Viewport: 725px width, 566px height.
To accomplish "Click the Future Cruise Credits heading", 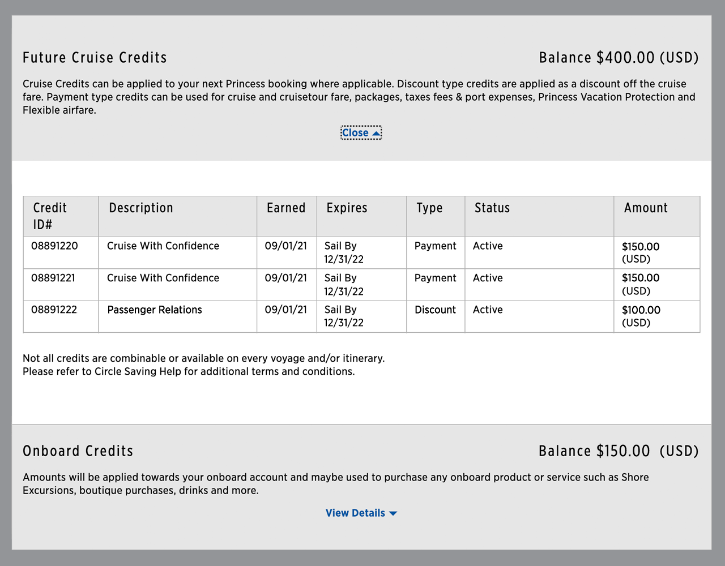I will [x=95, y=58].
